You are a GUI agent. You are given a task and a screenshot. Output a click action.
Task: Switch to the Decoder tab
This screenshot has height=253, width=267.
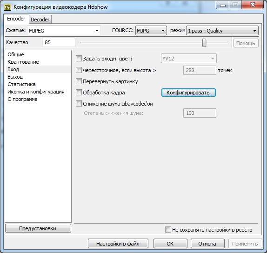(40, 20)
